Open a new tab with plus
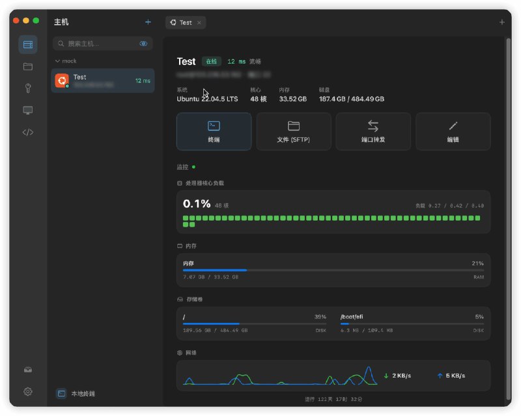The height and width of the screenshot is (416, 521). click(x=501, y=22)
